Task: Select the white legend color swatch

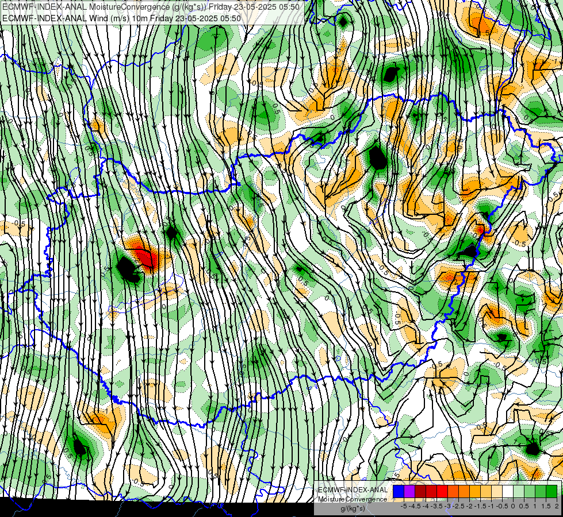Action: coord(508,492)
